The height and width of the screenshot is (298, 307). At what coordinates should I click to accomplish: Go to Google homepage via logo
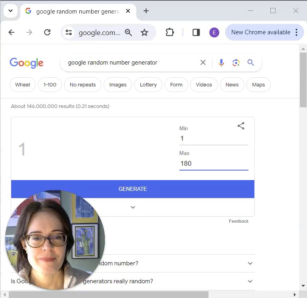click(x=27, y=63)
